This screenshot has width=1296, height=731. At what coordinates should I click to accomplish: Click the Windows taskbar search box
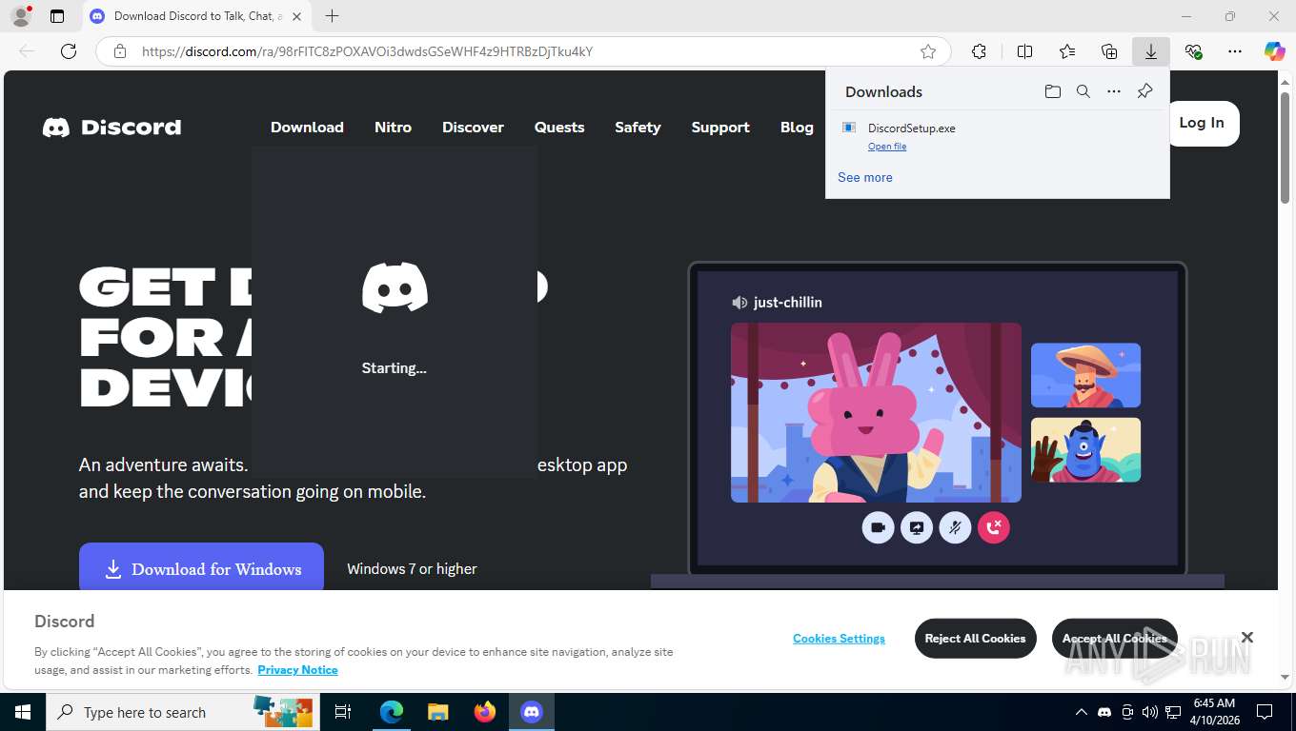[181, 712]
